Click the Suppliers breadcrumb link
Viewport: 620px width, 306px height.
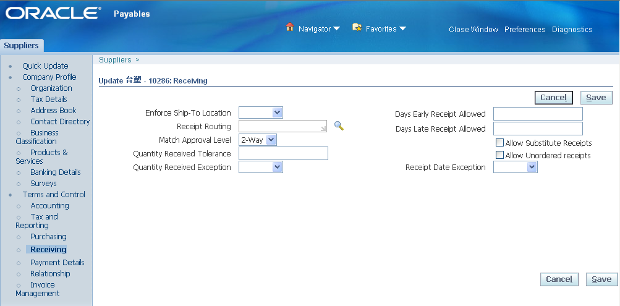[115, 60]
